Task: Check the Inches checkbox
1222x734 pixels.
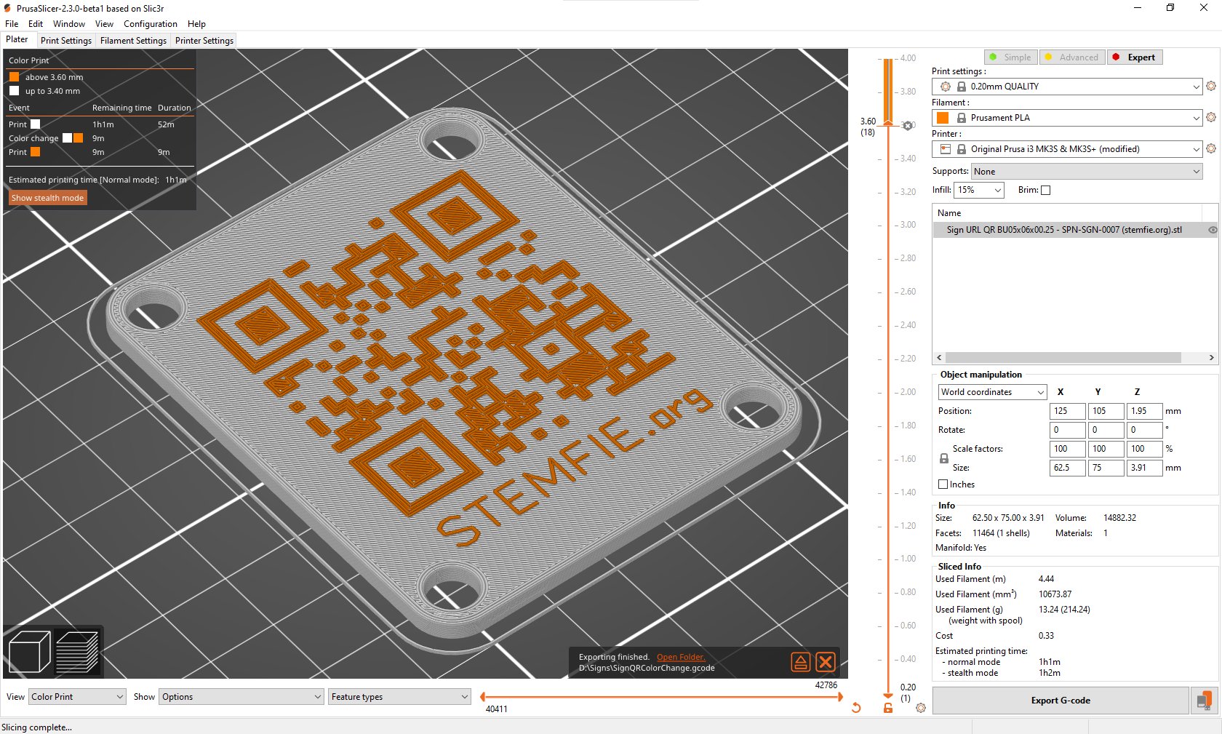Action: pos(943,484)
